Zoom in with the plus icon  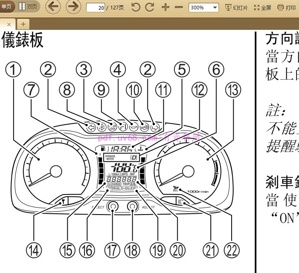coord(165,7)
